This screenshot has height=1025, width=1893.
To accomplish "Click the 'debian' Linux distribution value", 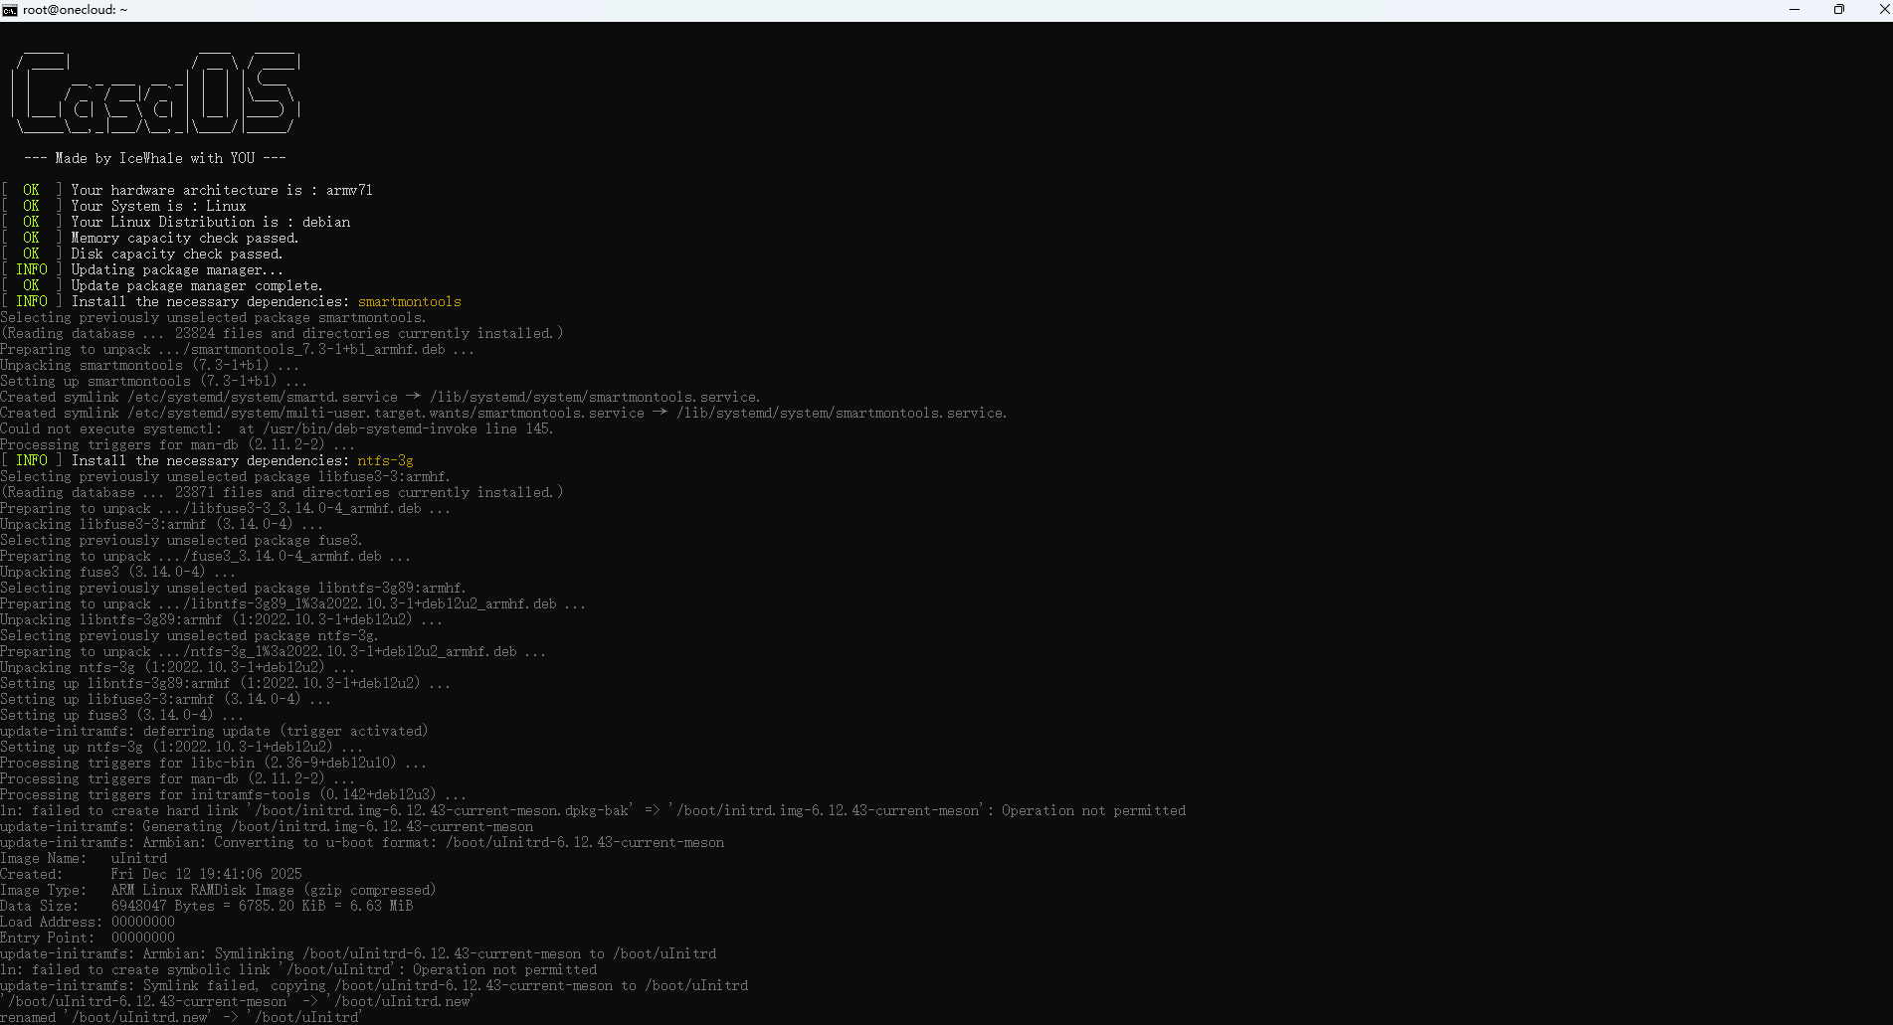I will pyautogui.click(x=326, y=222).
